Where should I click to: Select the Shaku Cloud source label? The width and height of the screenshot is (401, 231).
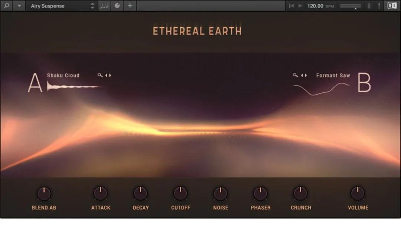click(63, 75)
